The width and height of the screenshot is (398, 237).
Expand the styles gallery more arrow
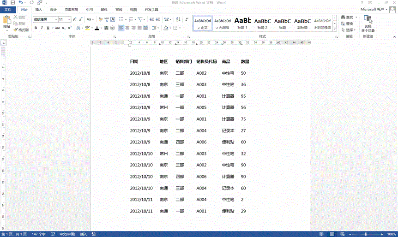pos(335,30)
